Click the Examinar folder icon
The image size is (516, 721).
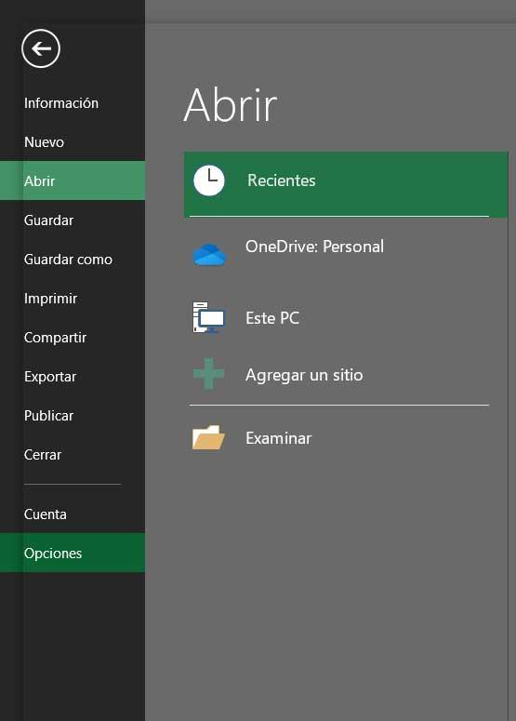(208, 437)
